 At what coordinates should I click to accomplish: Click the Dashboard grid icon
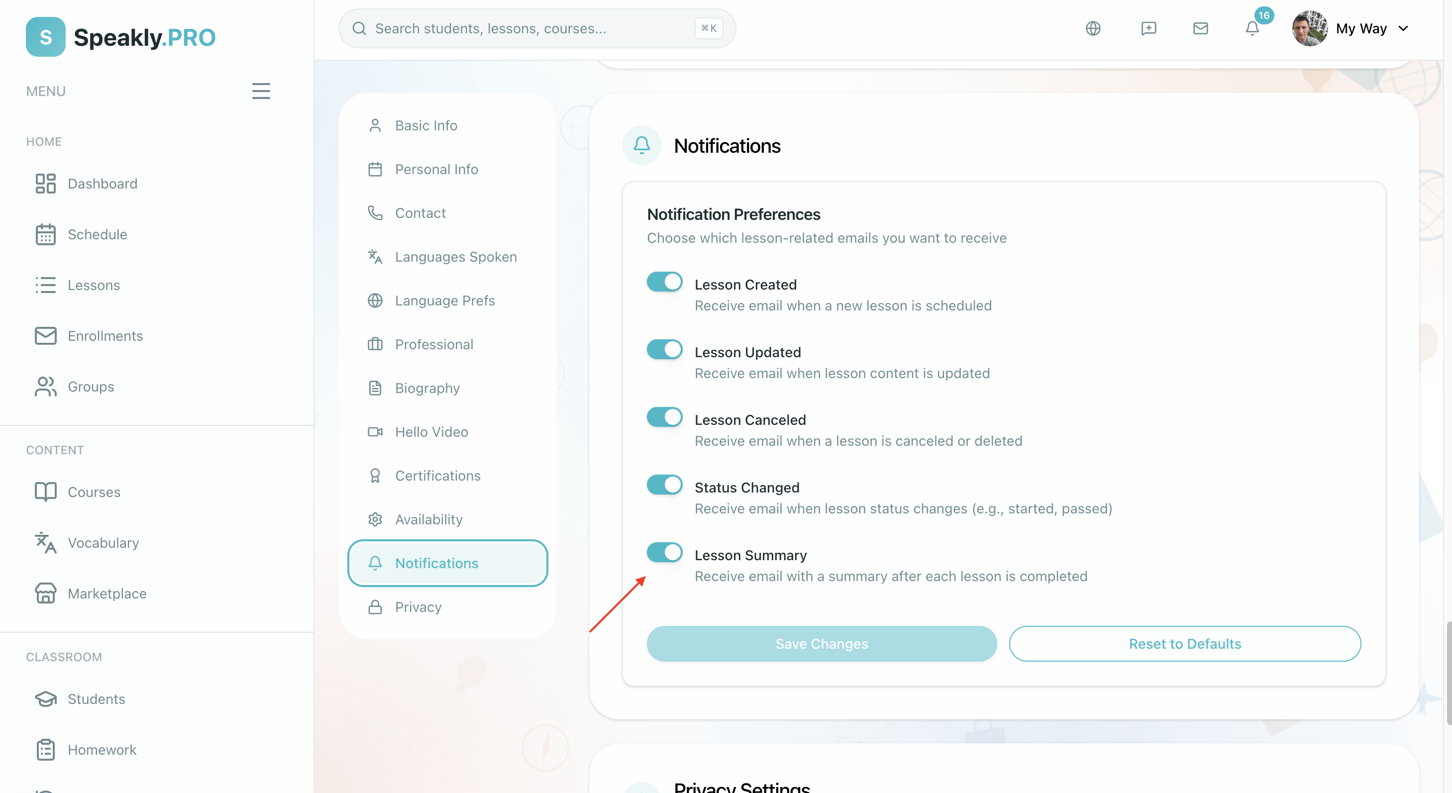[x=46, y=184]
